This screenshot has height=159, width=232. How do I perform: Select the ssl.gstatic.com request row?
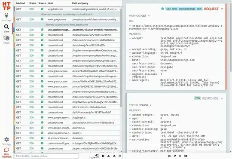click(x=67, y=9)
